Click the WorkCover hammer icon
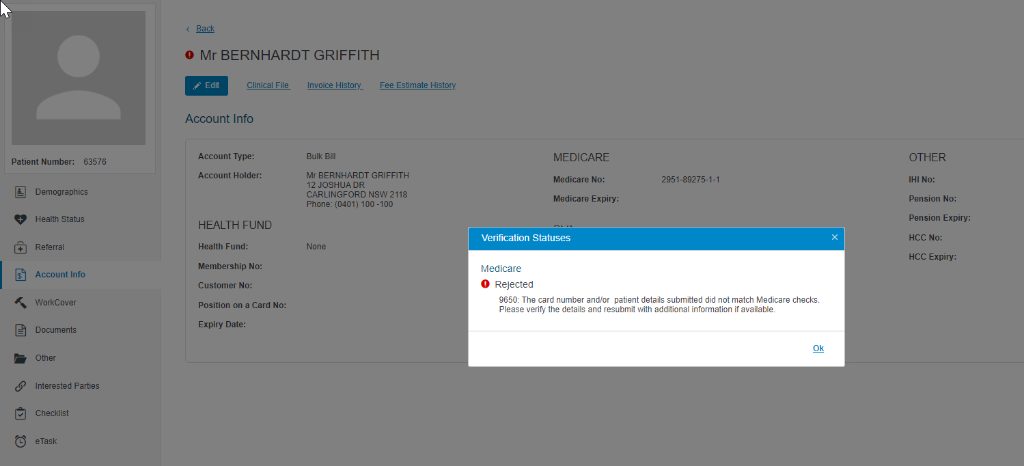 pyautogui.click(x=21, y=303)
